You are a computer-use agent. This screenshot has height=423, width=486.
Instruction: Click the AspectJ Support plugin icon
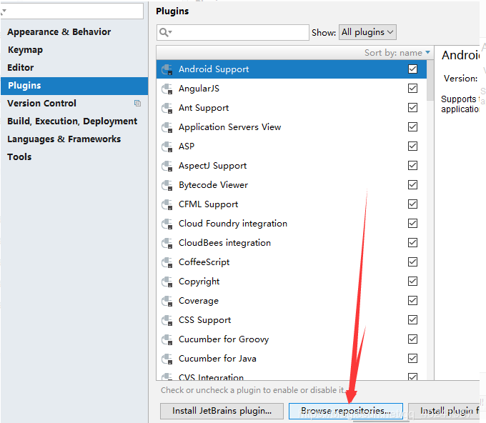pyautogui.click(x=167, y=166)
